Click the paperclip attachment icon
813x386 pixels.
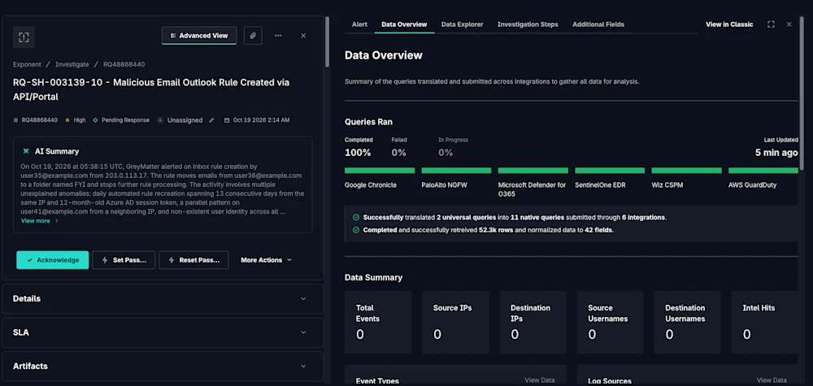click(253, 36)
